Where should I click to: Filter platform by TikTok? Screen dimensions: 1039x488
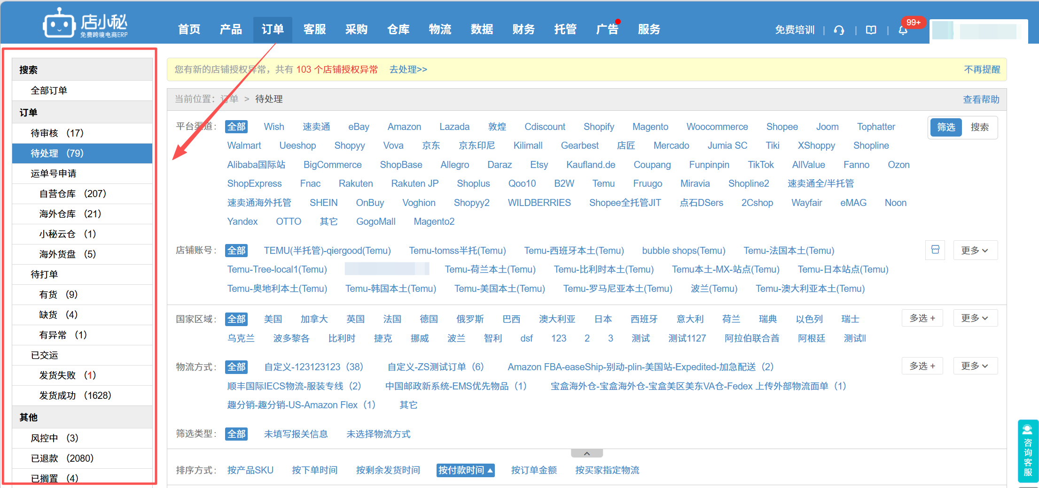[x=761, y=165]
